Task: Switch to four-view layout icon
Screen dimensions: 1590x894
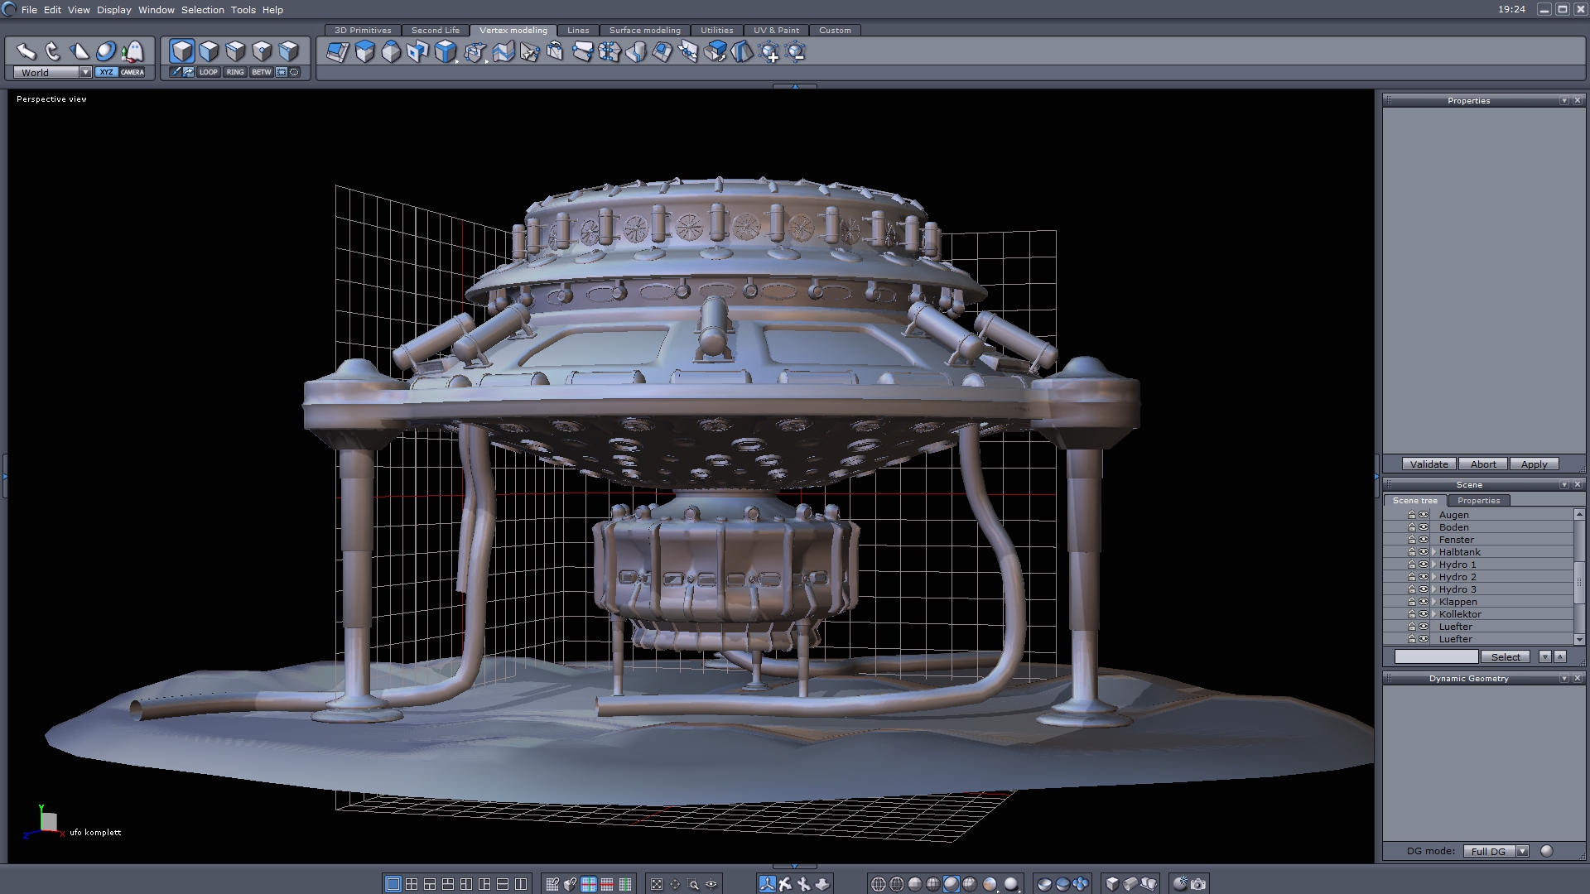Action: pos(412,884)
